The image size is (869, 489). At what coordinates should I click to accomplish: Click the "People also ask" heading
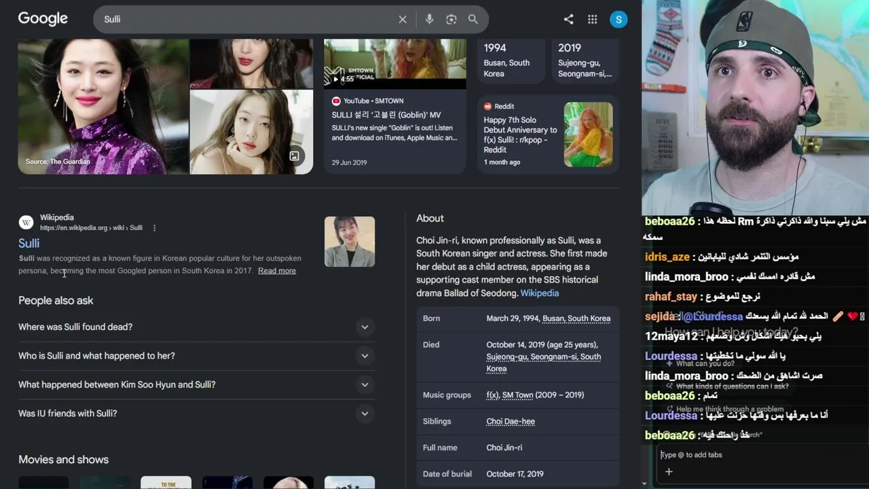(x=56, y=300)
